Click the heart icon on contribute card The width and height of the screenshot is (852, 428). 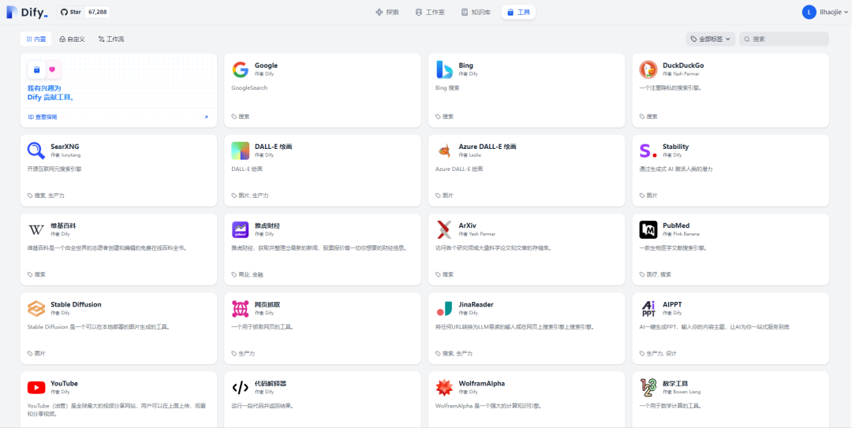point(52,69)
